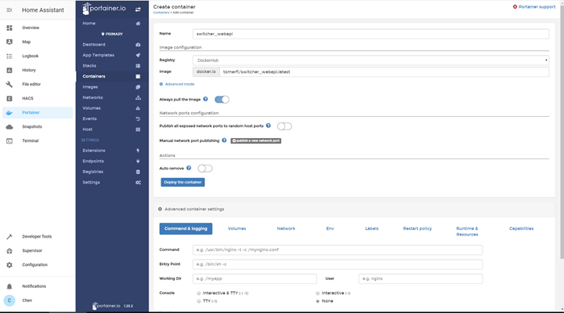Viewport: 564px width, 313px height.
Task: Click the Command input field
Action: 338,250
